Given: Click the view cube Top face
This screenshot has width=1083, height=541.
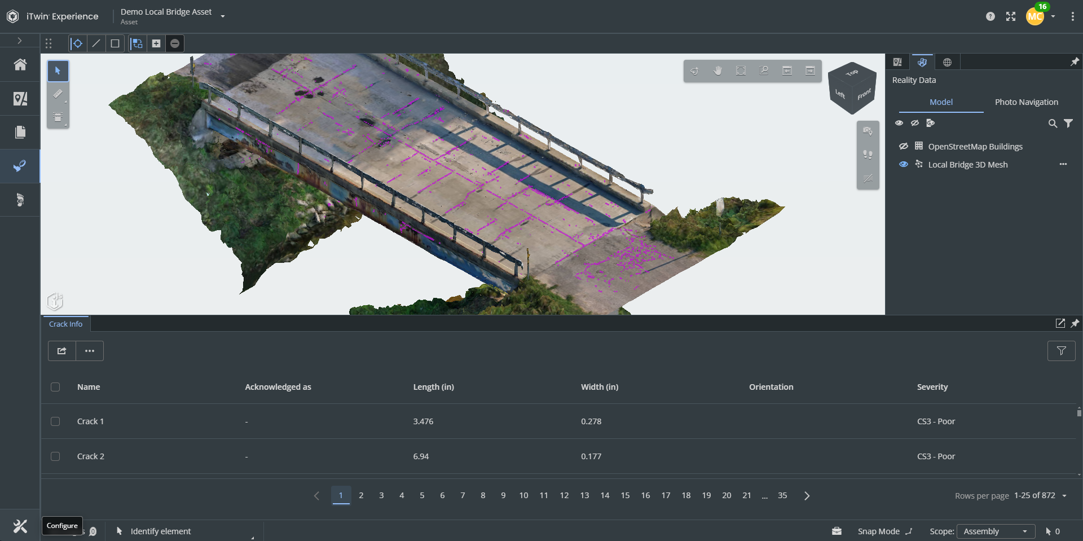Looking at the screenshot, I should click(852, 73).
